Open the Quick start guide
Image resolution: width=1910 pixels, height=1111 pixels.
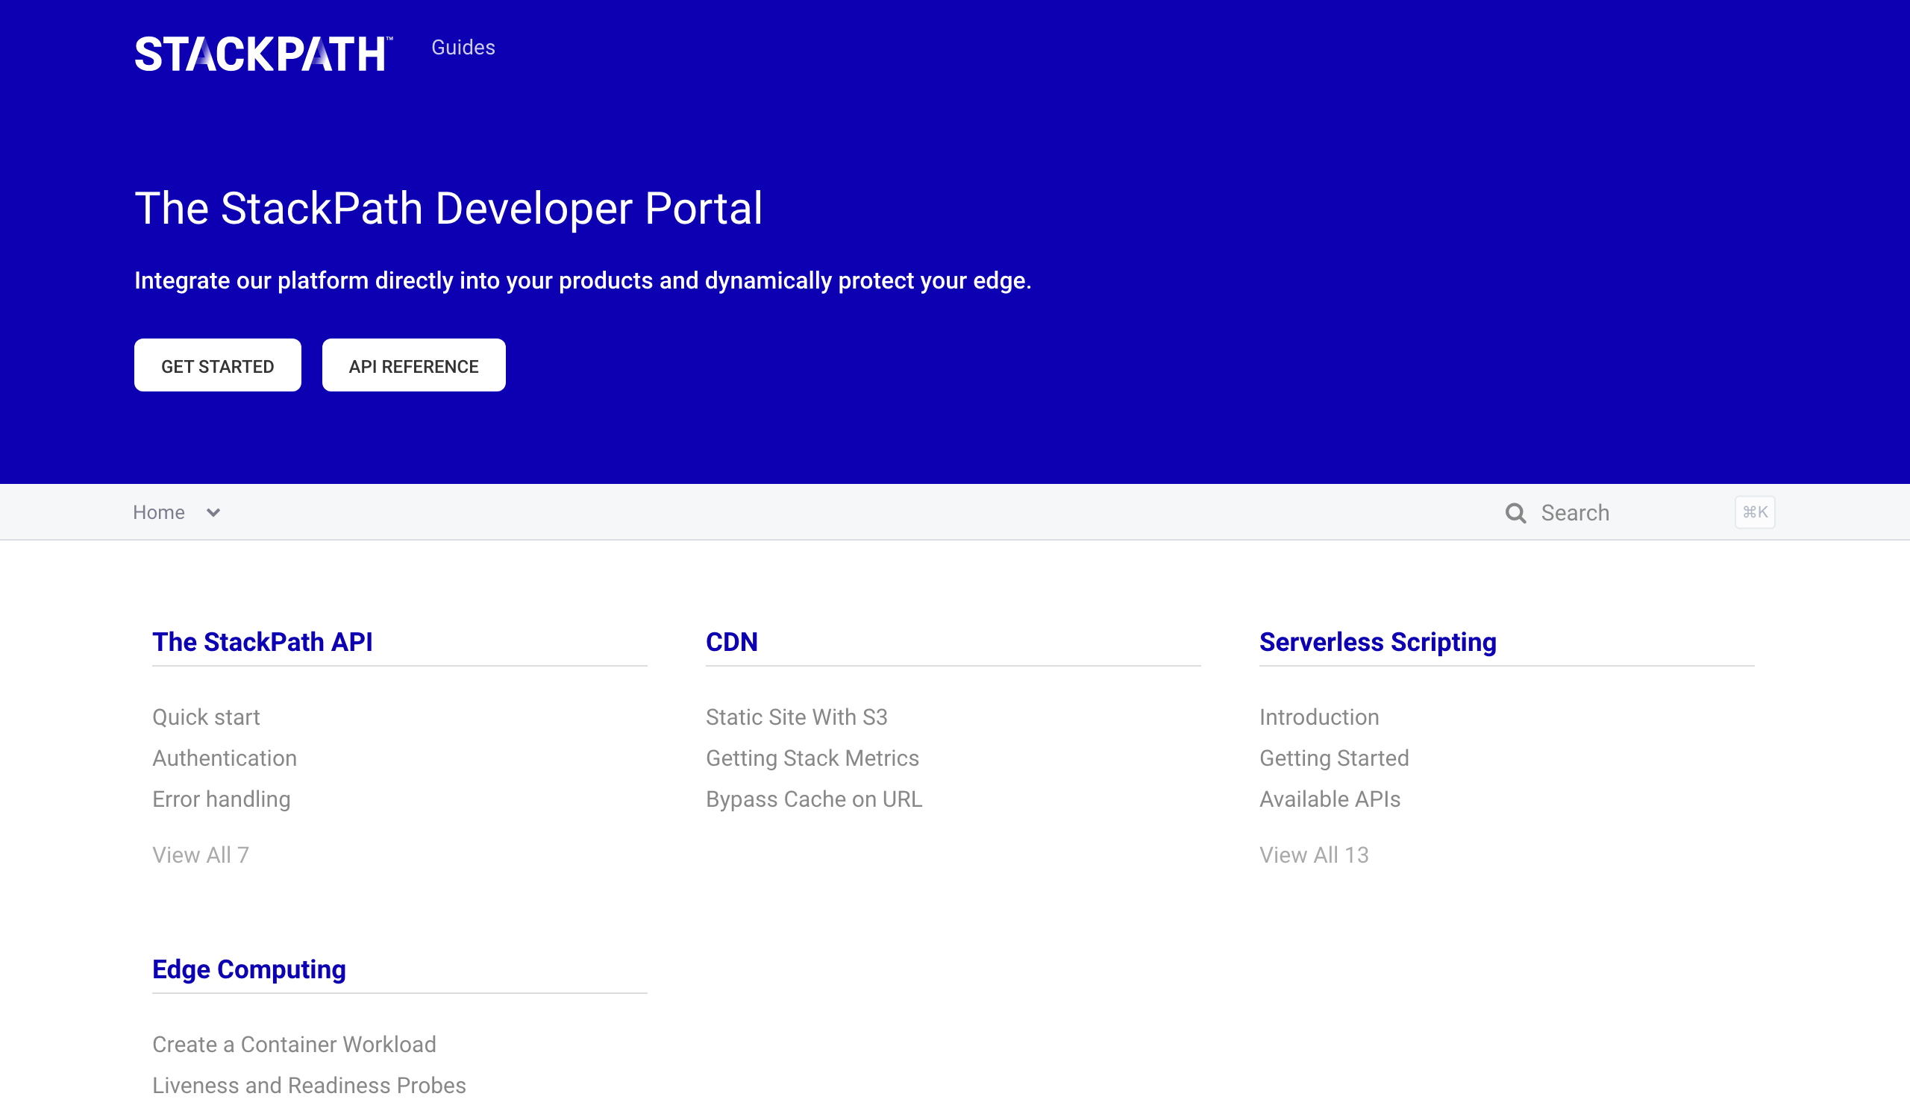click(206, 717)
